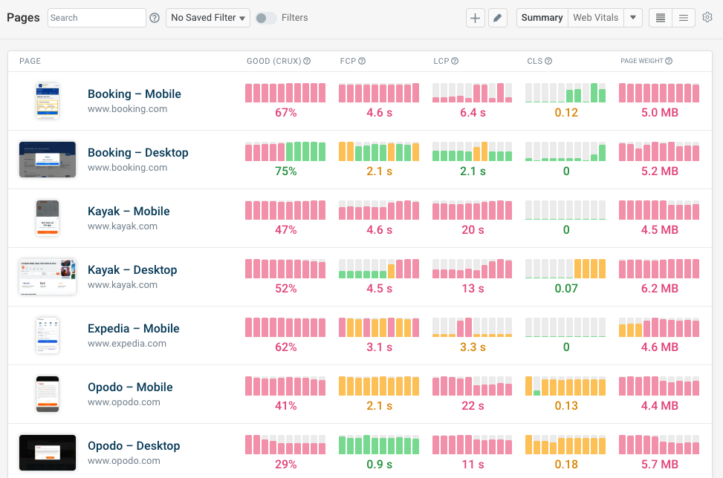Select the detailed rows view icon
This screenshot has width=723, height=478.
pyautogui.click(x=659, y=17)
